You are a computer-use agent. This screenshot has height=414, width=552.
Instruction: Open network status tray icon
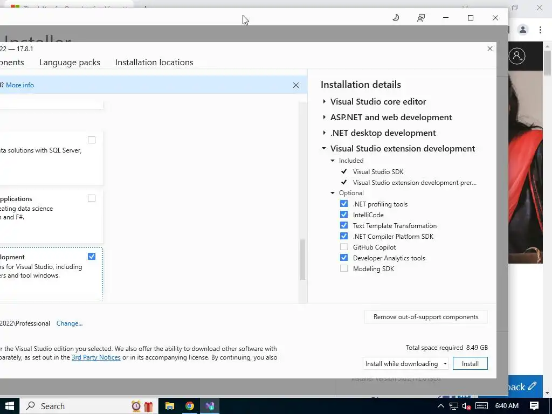coord(454,406)
